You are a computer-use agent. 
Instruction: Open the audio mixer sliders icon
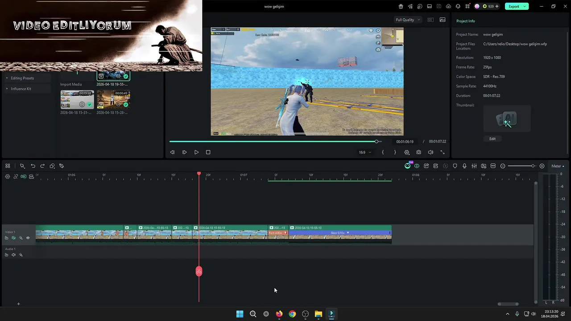pos(474,166)
